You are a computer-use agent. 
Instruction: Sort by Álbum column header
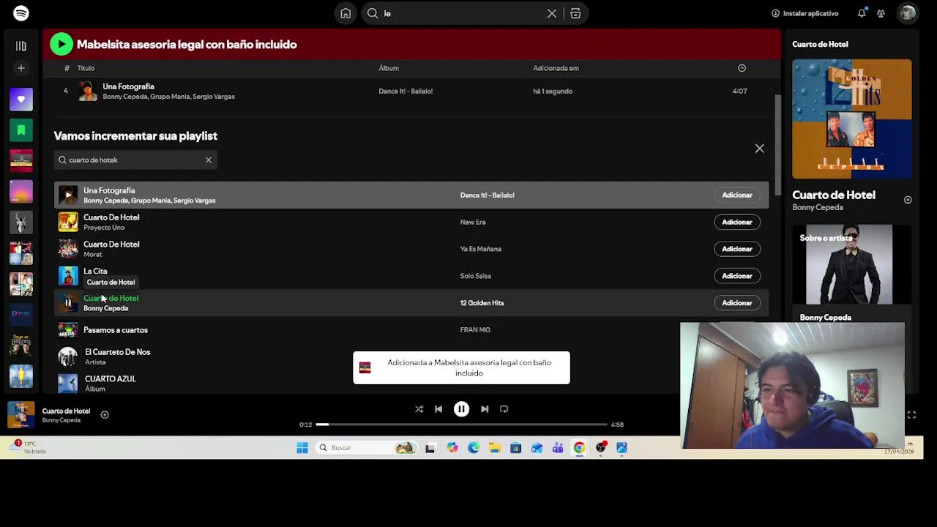point(389,68)
